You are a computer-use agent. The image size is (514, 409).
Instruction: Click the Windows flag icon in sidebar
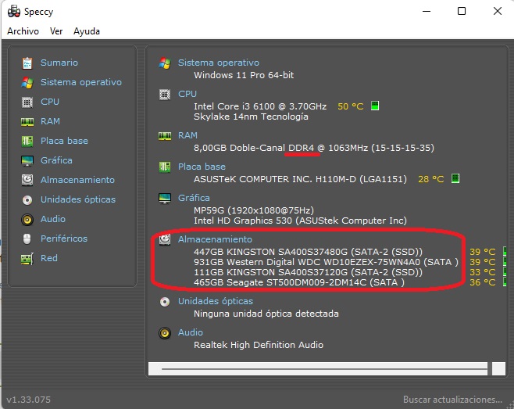pyautogui.click(x=27, y=82)
